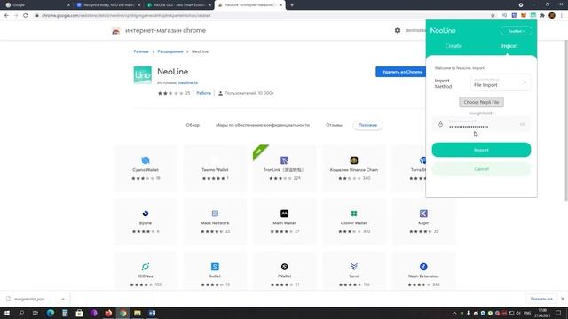The width and height of the screenshot is (568, 319).
Task: Open the Mask Network extension icon
Action: coord(215,214)
